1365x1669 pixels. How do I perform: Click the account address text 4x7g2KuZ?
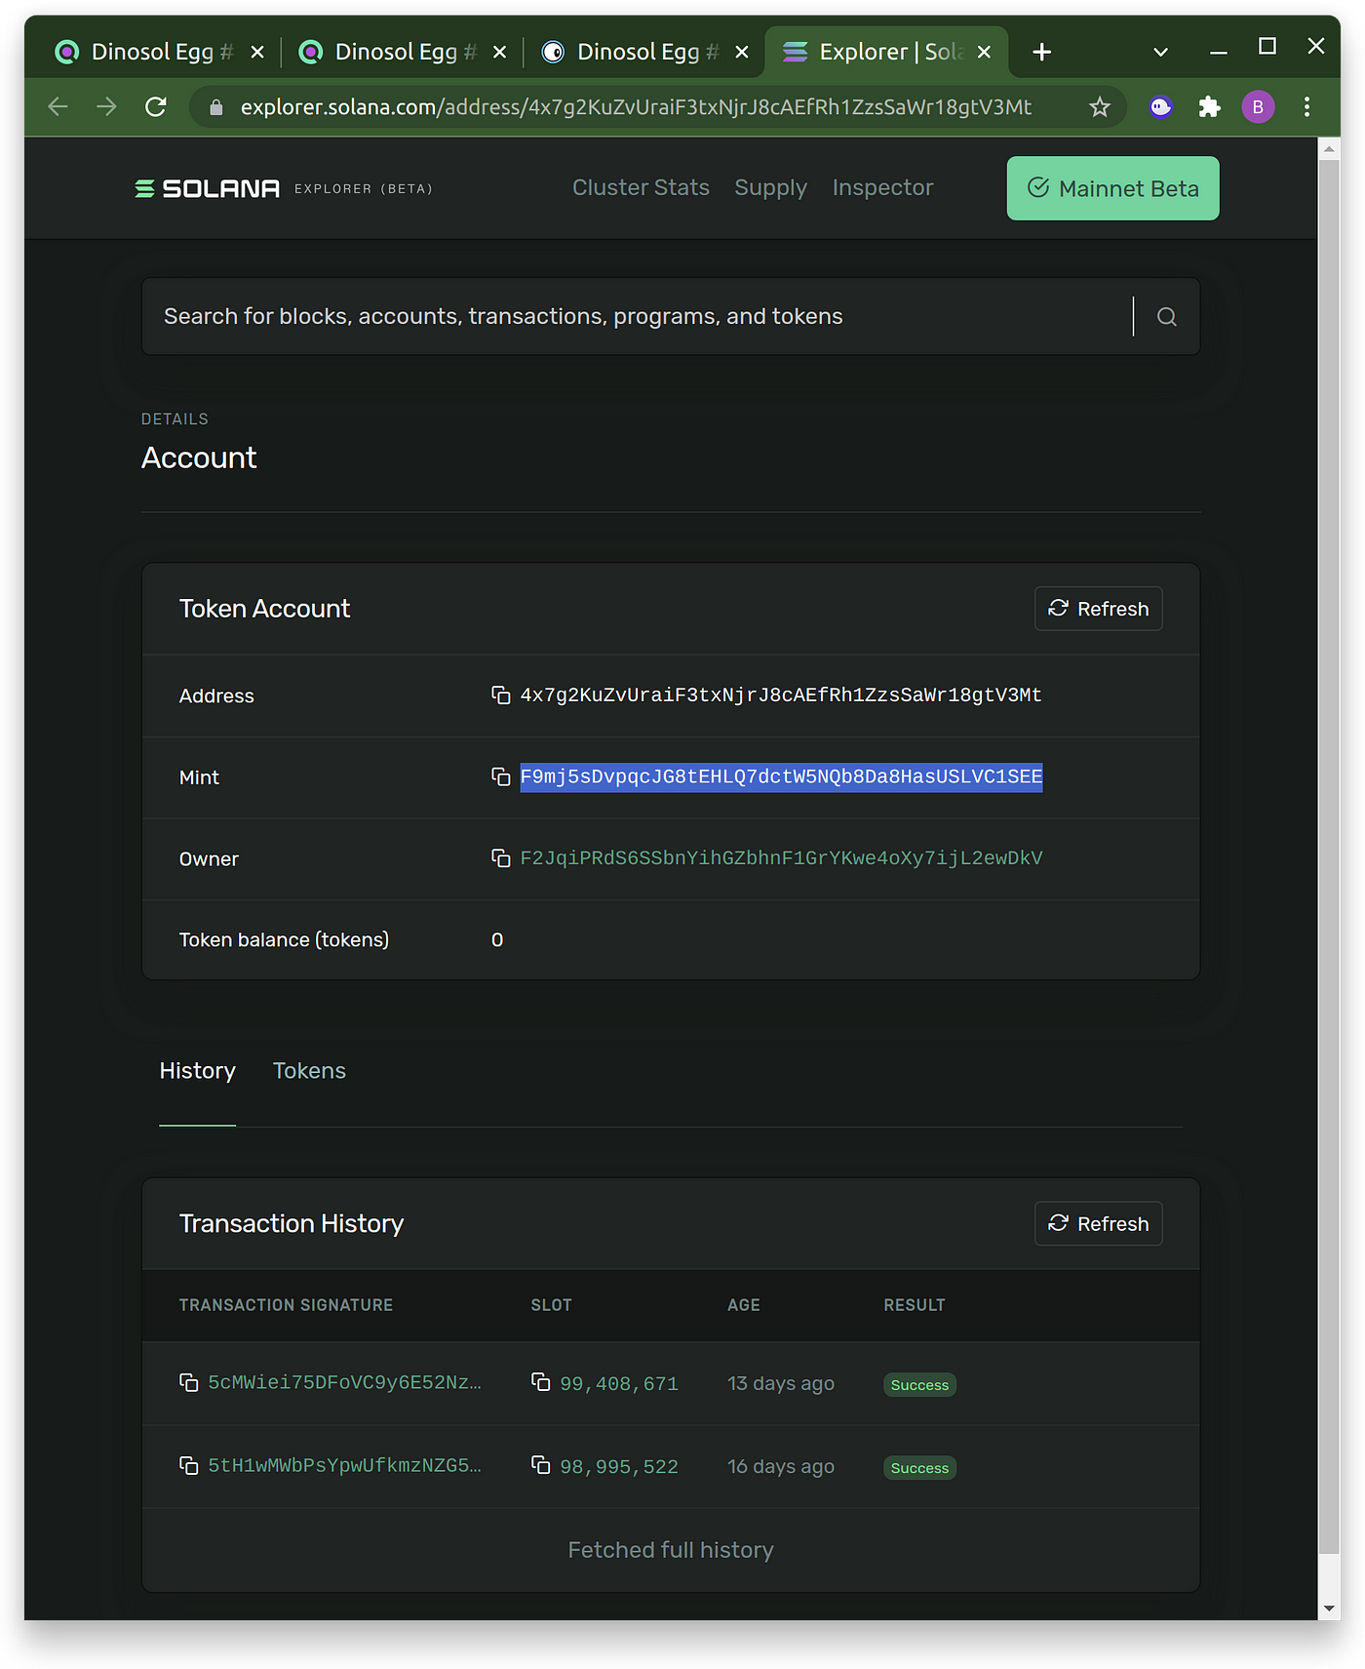(781, 695)
